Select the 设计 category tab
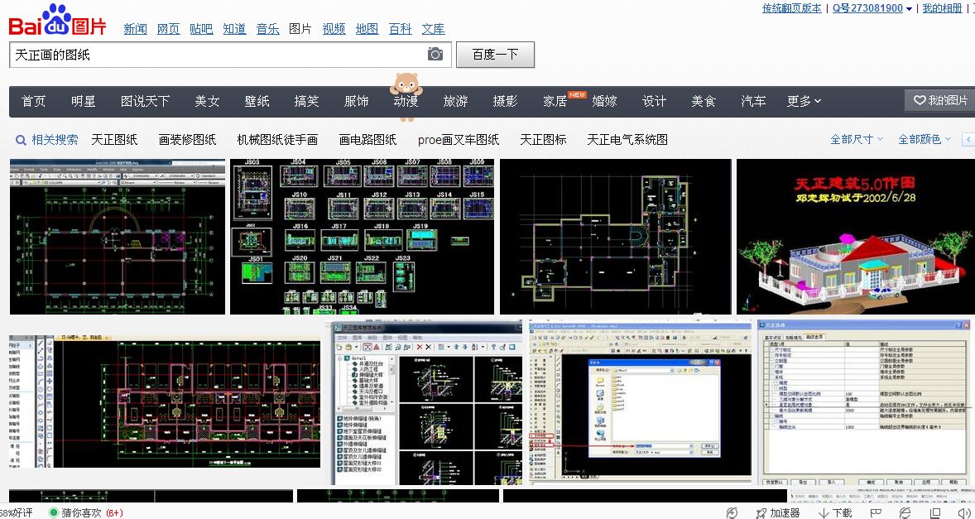This screenshot has width=975, height=519. [x=654, y=101]
